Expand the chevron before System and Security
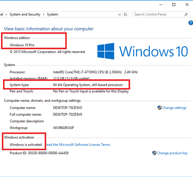Screen dimensions: 193x177 tap(7, 15)
